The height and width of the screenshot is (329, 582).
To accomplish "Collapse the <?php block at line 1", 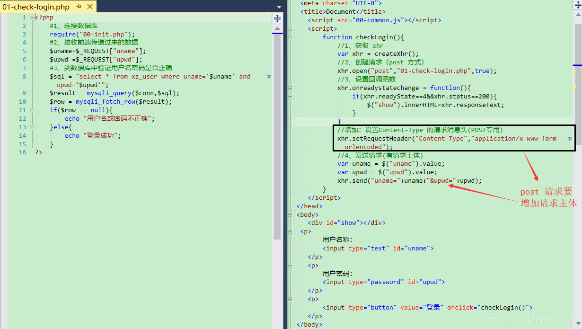I will coord(33,18).
